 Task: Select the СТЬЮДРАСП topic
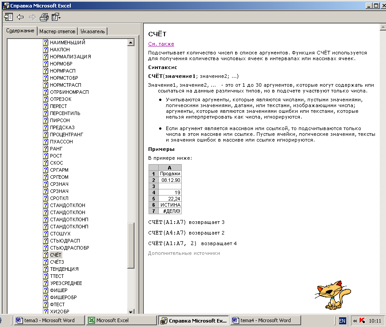point(65,241)
